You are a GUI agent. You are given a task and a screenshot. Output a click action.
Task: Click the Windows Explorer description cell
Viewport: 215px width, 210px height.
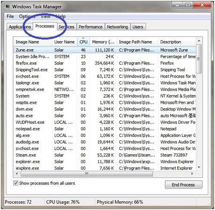[x=177, y=162]
